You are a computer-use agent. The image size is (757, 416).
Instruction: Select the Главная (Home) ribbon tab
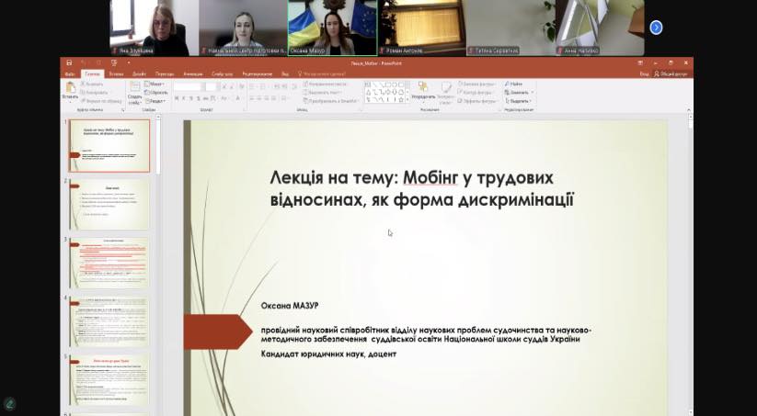[x=92, y=73]
